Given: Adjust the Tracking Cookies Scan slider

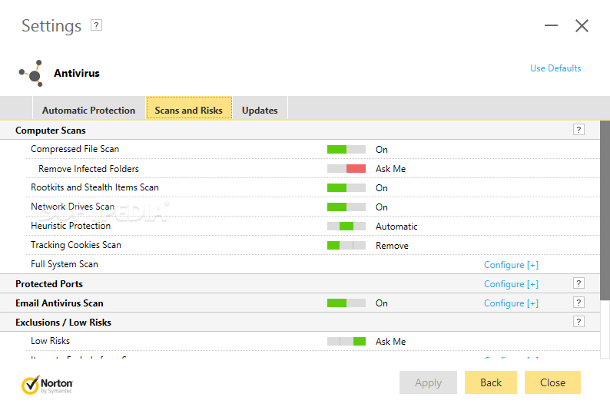Looking at the screenshot, I should (x=346, y=245).
